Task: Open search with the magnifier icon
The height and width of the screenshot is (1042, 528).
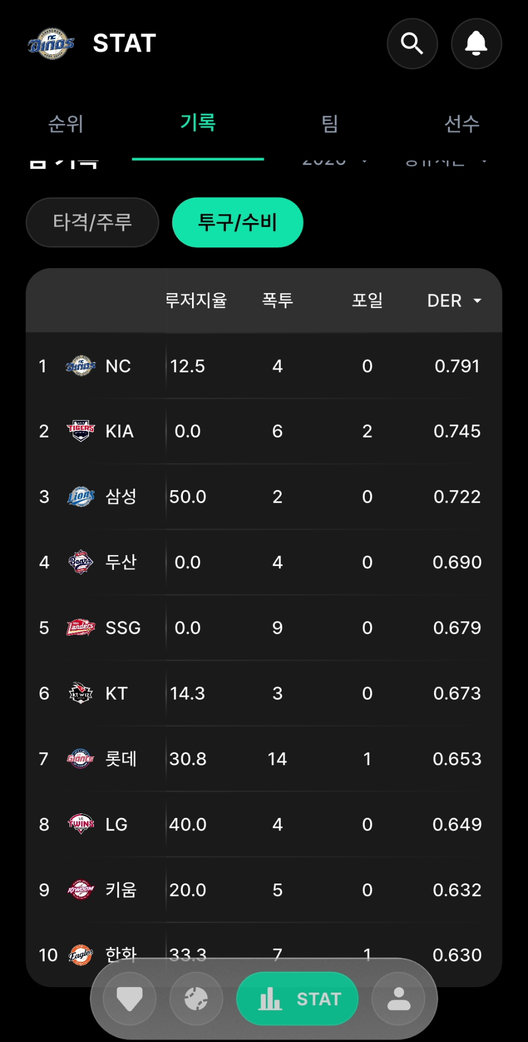Action: [412, 43]
